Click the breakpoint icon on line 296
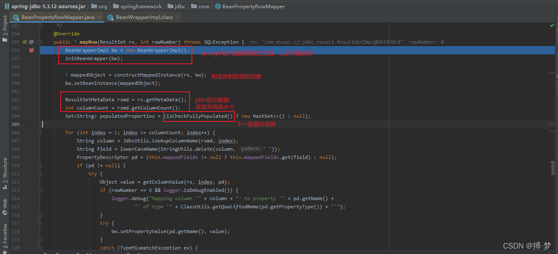Screen dimensions: 558x254 pos(31,50)
